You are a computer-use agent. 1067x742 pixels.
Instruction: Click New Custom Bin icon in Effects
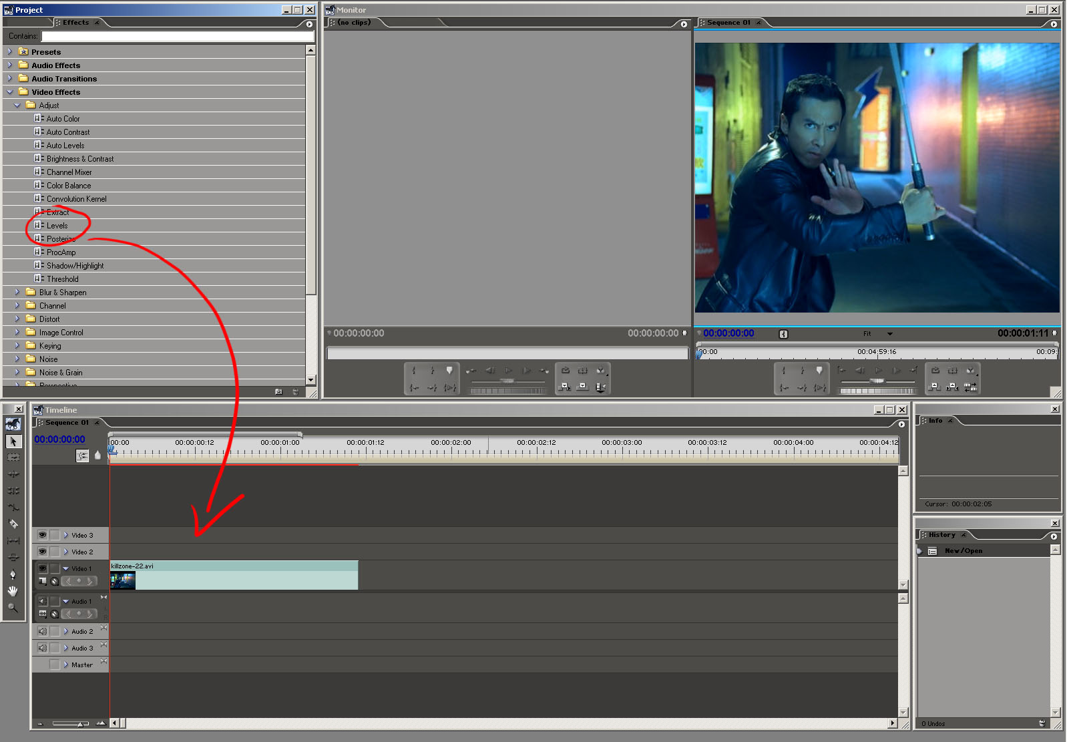(x=278, y=392)
